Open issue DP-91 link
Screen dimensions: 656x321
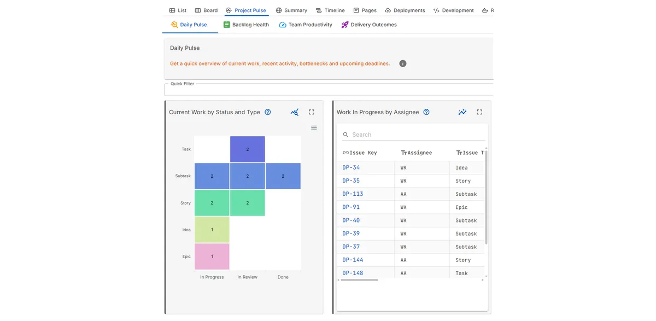coord(351,207)
